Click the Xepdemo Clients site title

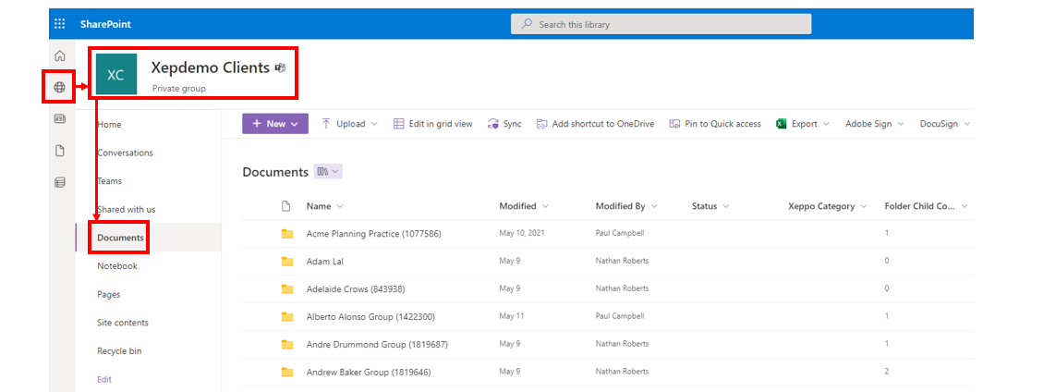[x=210, y=68]
